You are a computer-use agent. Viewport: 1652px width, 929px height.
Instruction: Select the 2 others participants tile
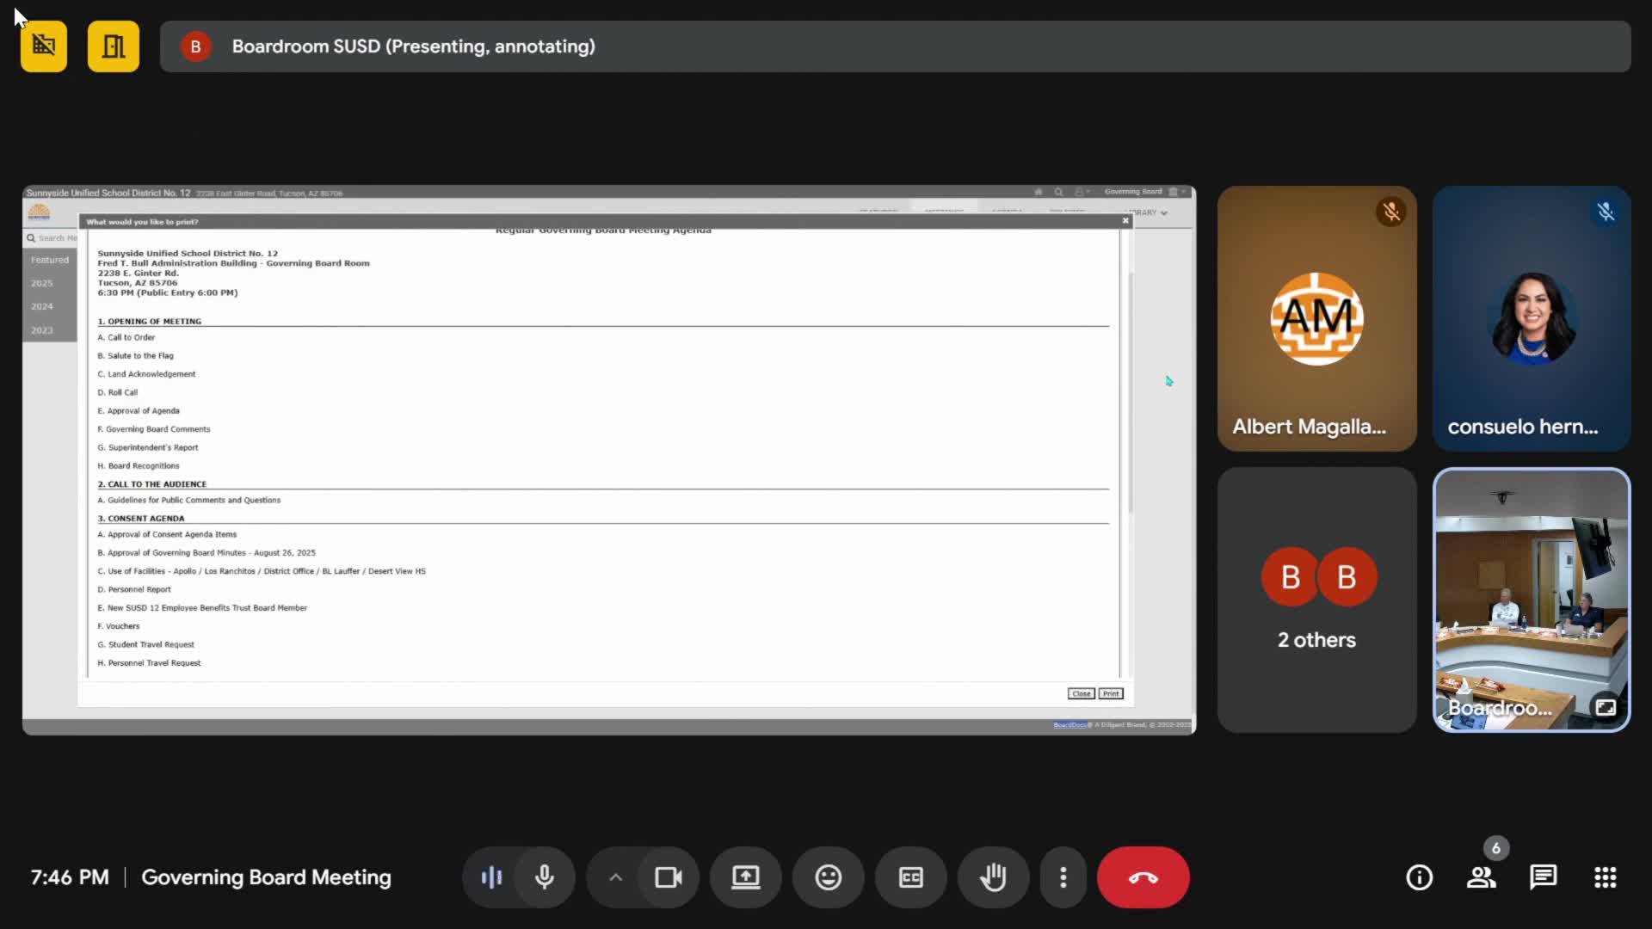click(1316, 600)
